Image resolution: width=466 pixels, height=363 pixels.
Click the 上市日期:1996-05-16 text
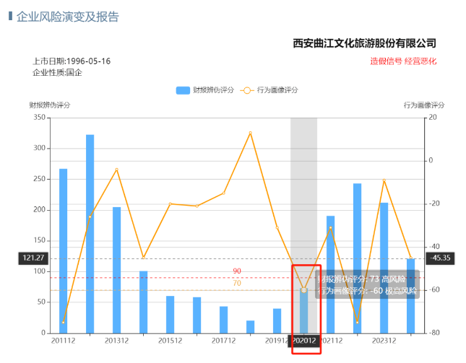(72, 61)
